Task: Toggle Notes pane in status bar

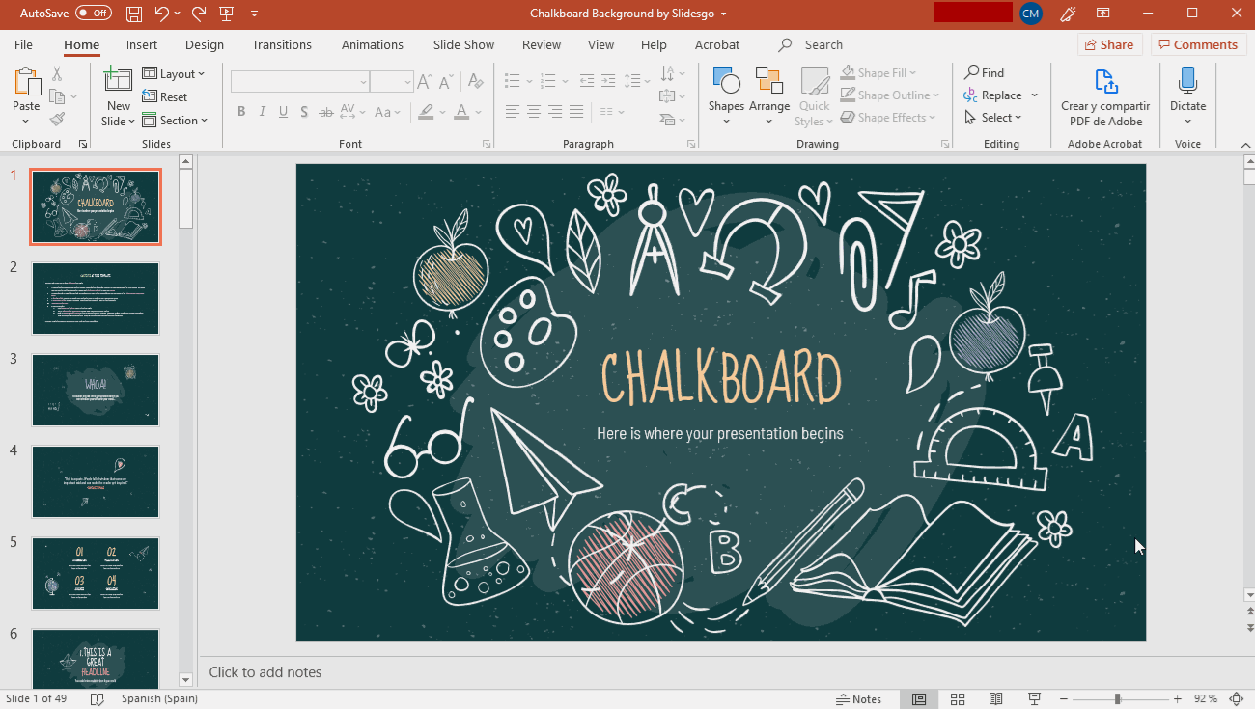Action: click(858, 699)
